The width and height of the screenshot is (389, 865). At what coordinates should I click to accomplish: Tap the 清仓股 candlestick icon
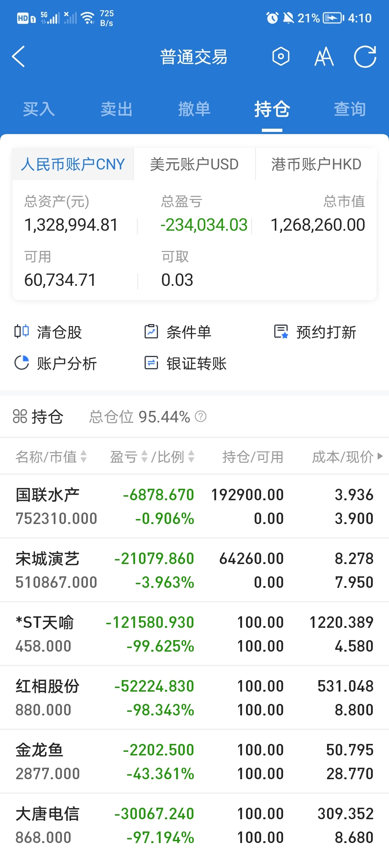22,331
